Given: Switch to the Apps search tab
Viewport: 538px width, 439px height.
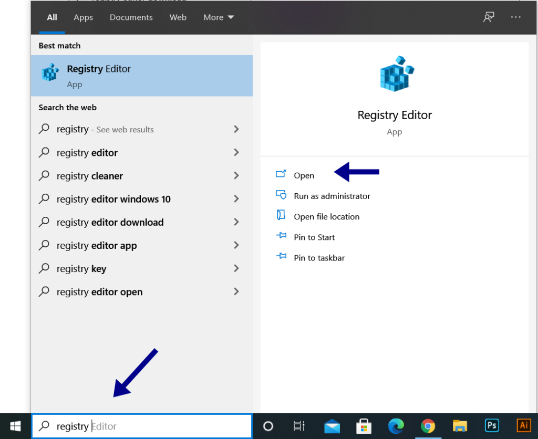Looking at the screenshot, I should [83, 17].
